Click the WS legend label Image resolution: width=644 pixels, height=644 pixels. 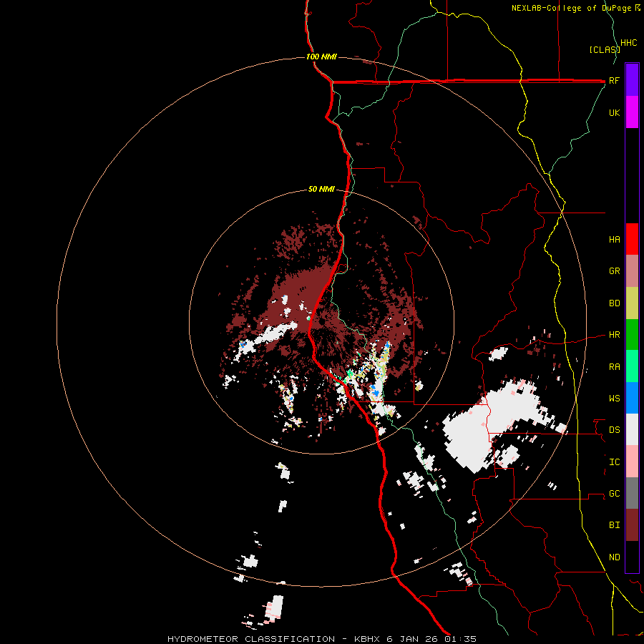click(614, 399)
